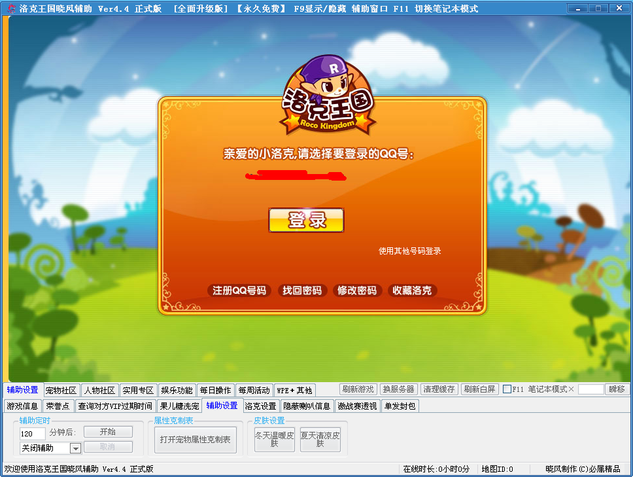Click the input field beside 瞬移

coord(591,389)
